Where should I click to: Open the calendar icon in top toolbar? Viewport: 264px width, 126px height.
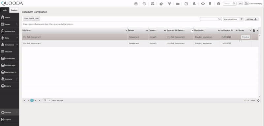pos(136,4)
